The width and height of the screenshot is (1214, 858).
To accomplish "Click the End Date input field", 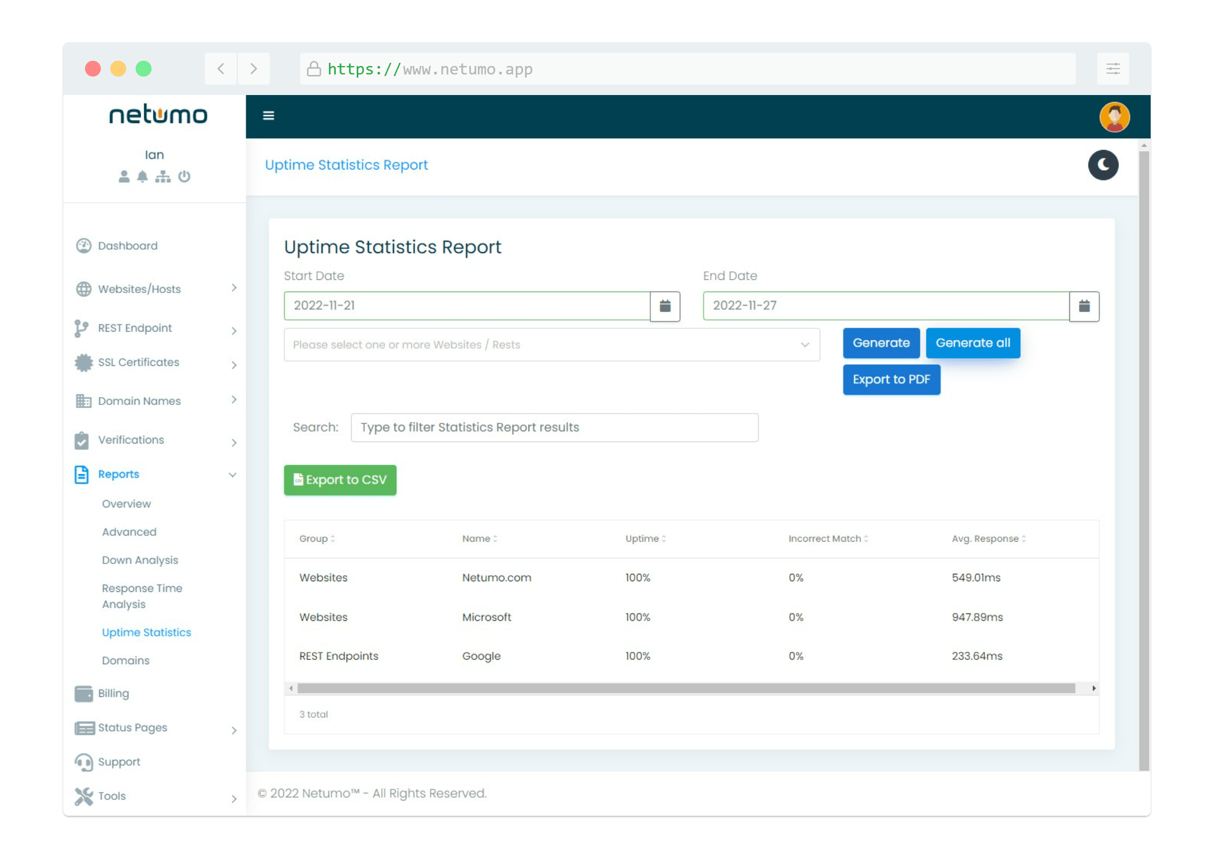I will 886,306.
